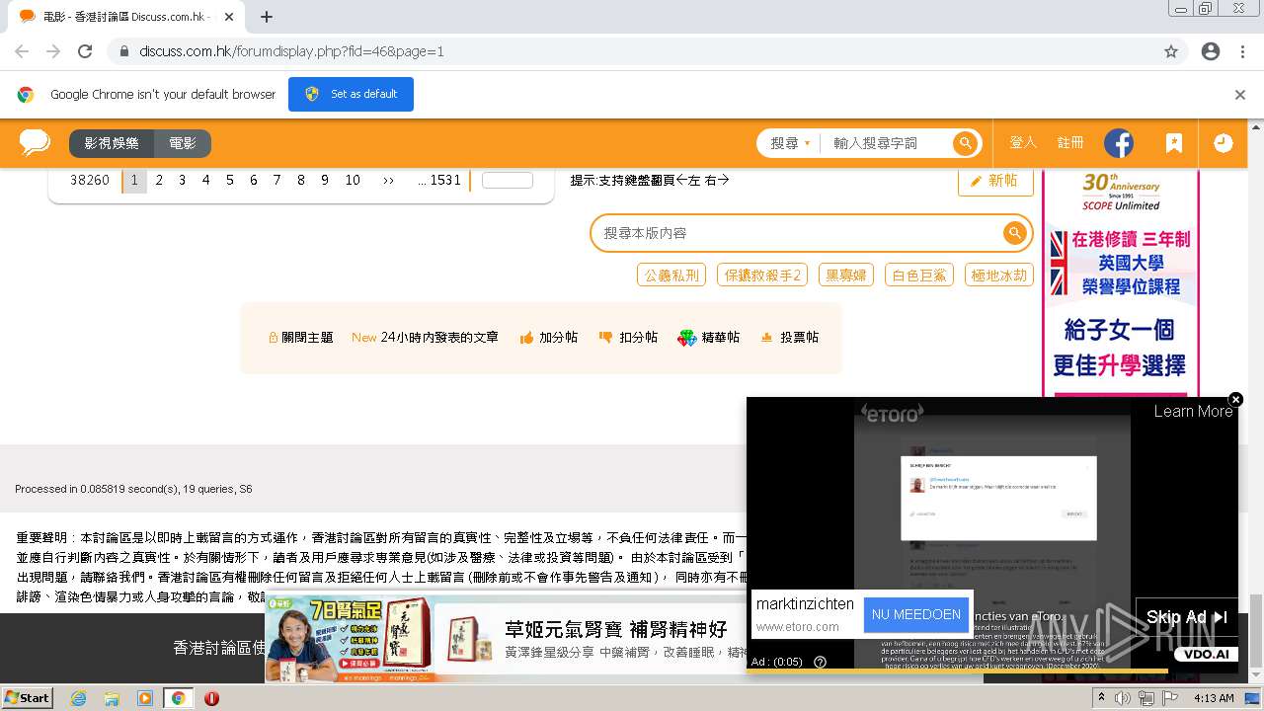Go to next pages with ›› arrow
Screen dimensions: 1264x711
(x=388, y=181)
